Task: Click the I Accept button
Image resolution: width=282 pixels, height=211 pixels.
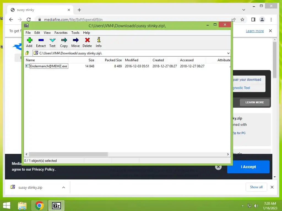Action: tap(248, 167)
